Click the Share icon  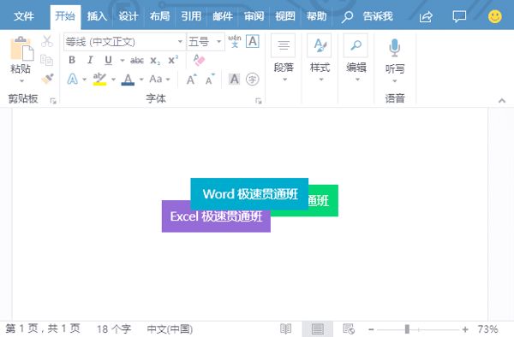(x=426, y=16)
